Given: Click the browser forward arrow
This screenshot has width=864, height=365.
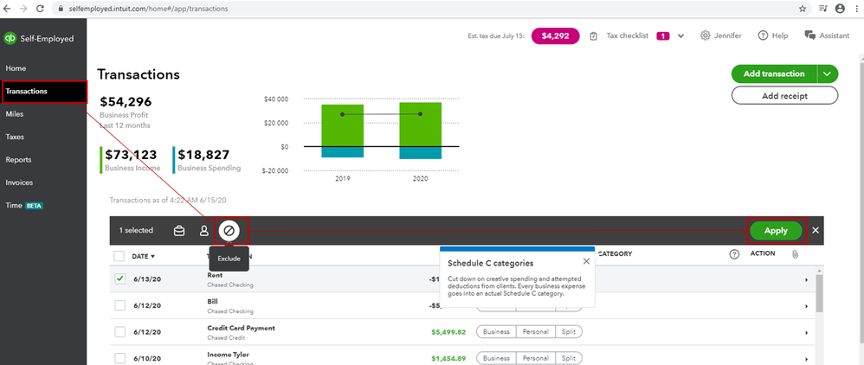Looking at the screenshot, I should pos(23,9).
